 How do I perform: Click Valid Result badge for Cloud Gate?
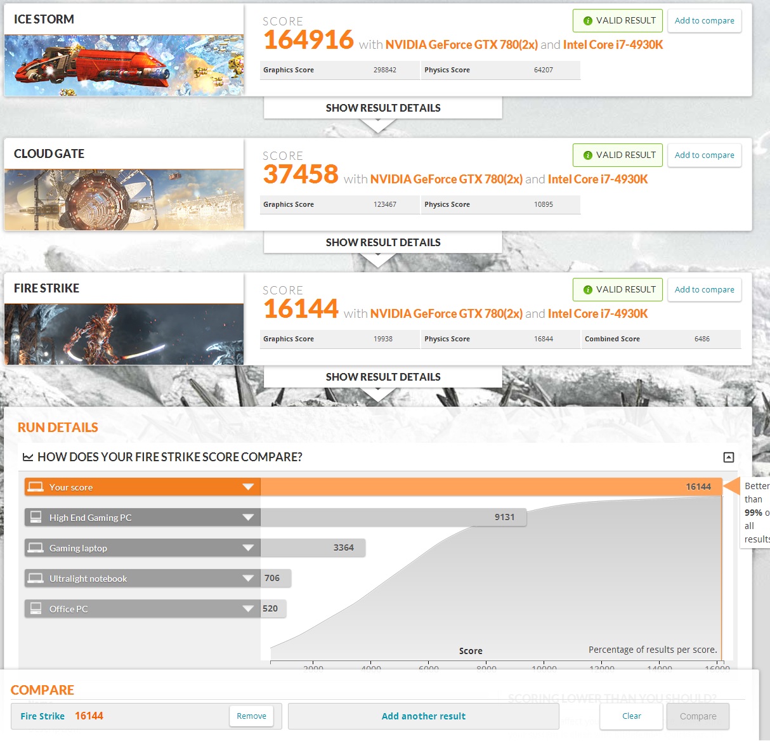click(x=618, y=155)
